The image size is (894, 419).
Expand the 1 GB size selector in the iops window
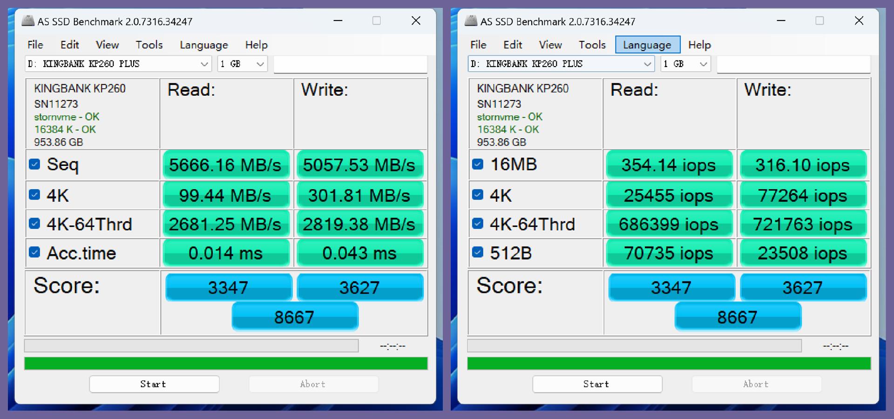coord(686,64)
